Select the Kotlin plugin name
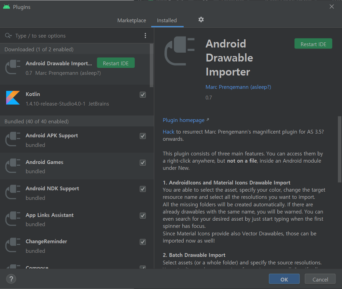This screenshot has height=289, width=342. click(33, 94)
